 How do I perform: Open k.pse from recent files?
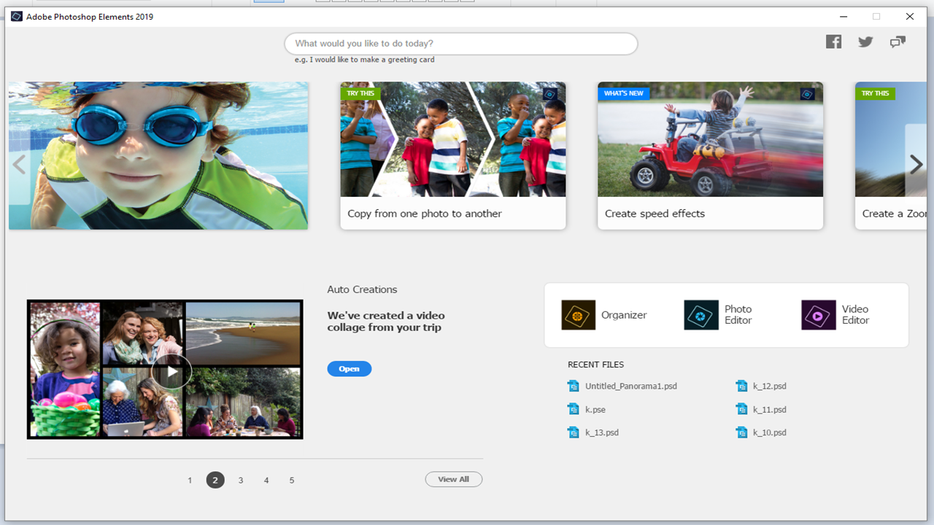tap(595, 409)
